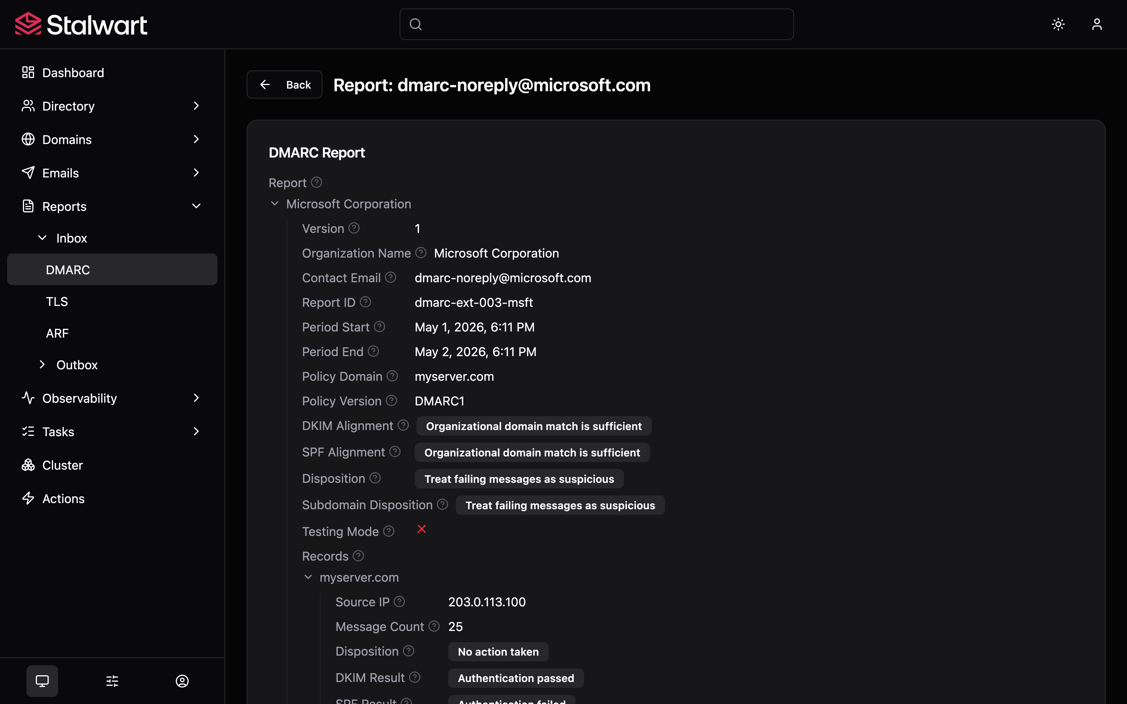The width and height of the screenshot is (1127, 704).
Task: Show help for Testing Mode
Action: 389,531
